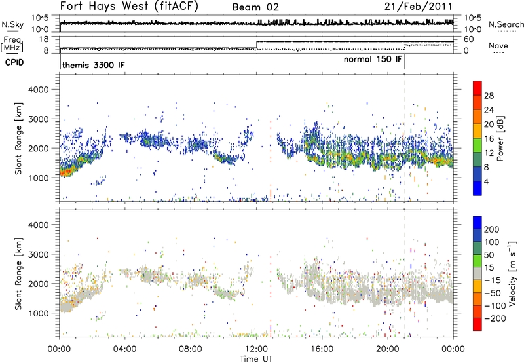Click the '50' Velocity scale value

click(x=489, y=255)
